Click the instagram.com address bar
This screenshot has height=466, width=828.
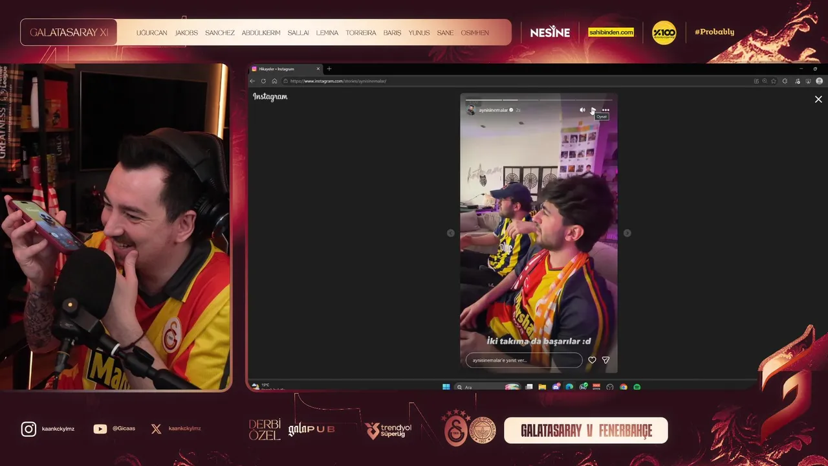[517, 81]
